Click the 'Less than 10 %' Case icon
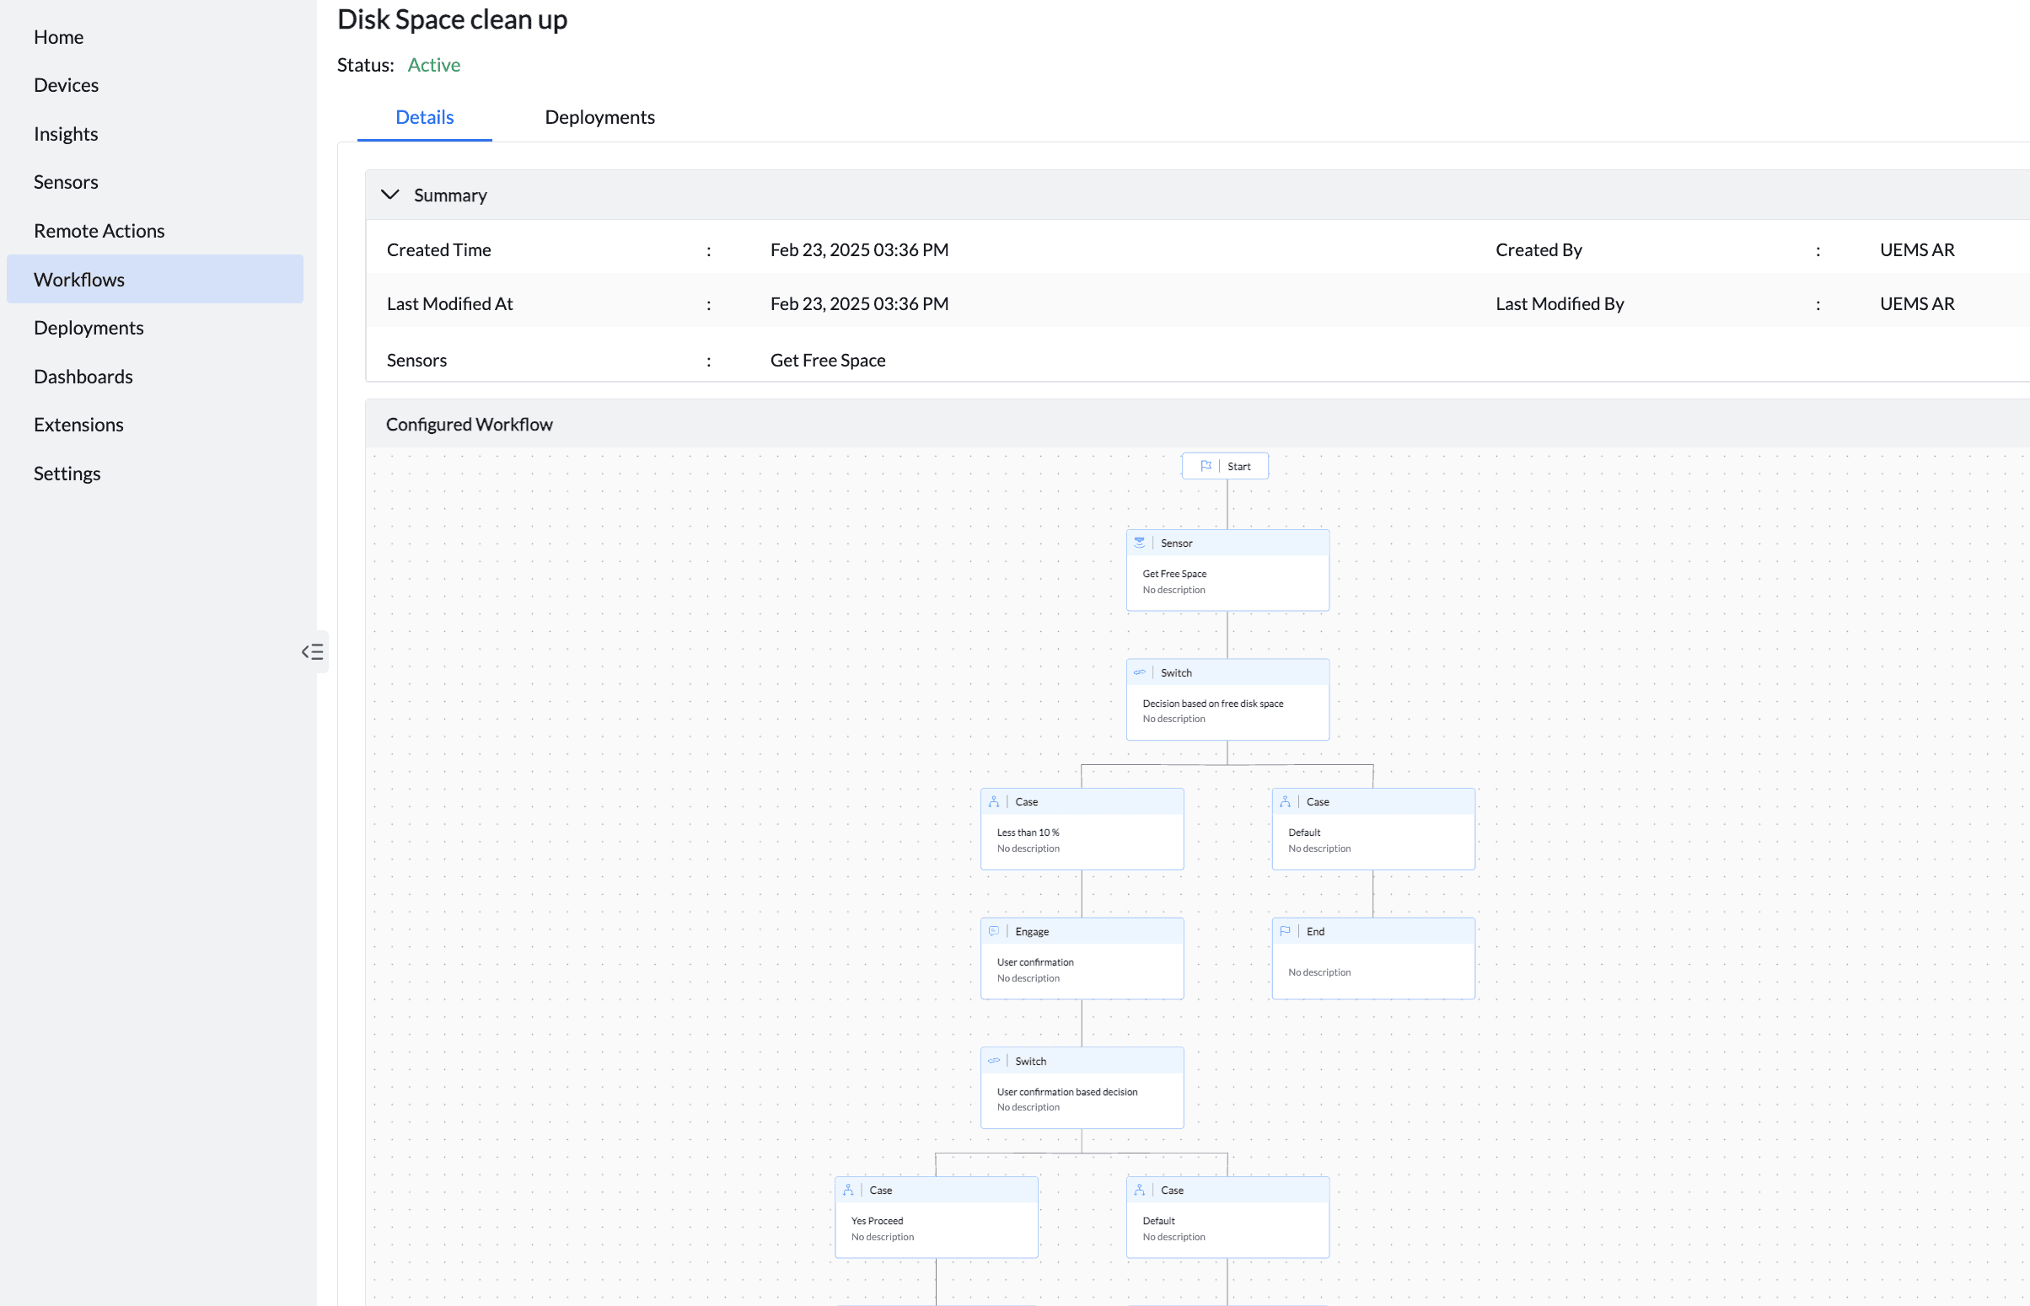This screenshot has width=2030, height=1306. 993,801
